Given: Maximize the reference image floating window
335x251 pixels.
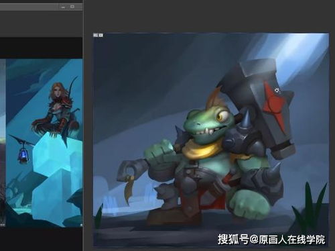Looking at the screenshot, I should pyautogui.click(x=72, y=7).
